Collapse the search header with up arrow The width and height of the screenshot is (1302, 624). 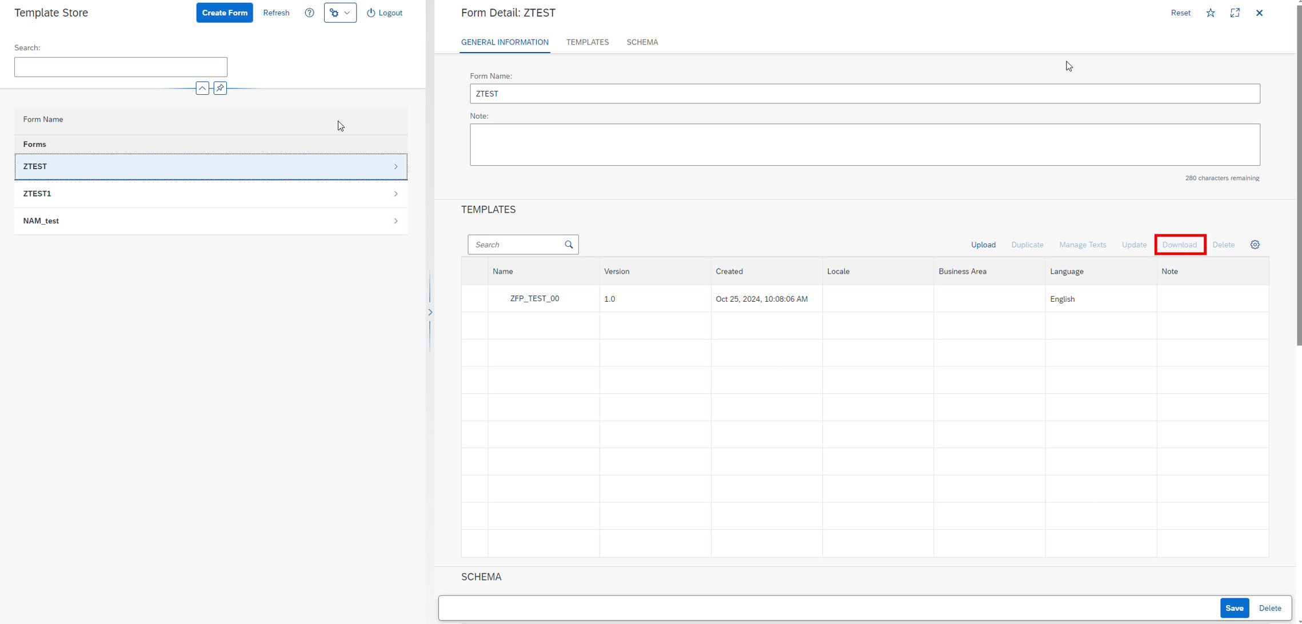202,88
